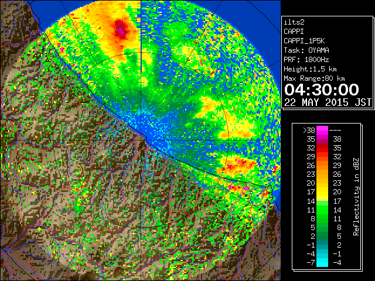This screenshot has width=375, height=281.
Task: Click the 'CAPPI_1P5K' product label
Action: (304, 41)
